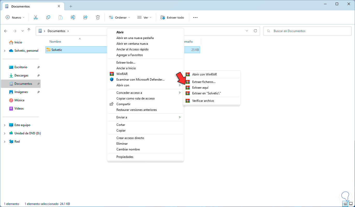Open the Ver dropdown menu

click(x=145, y=18)
